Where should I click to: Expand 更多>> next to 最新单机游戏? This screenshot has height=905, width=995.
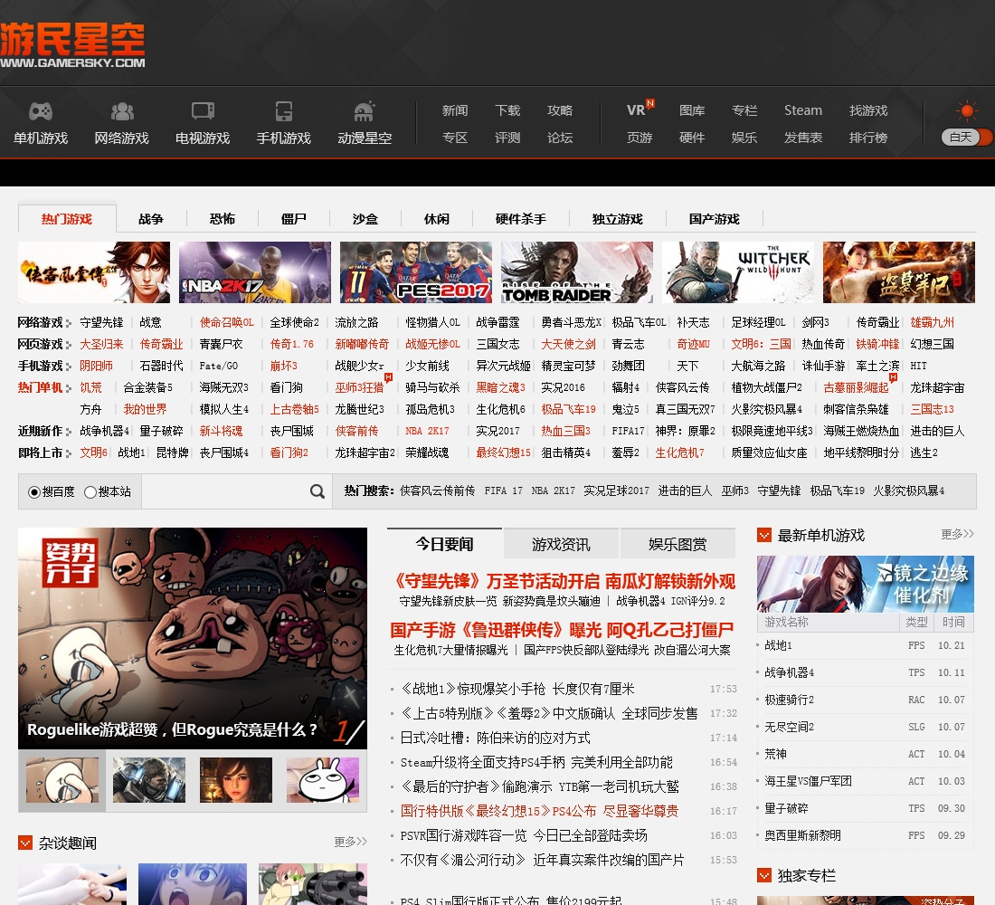[957, 534]
